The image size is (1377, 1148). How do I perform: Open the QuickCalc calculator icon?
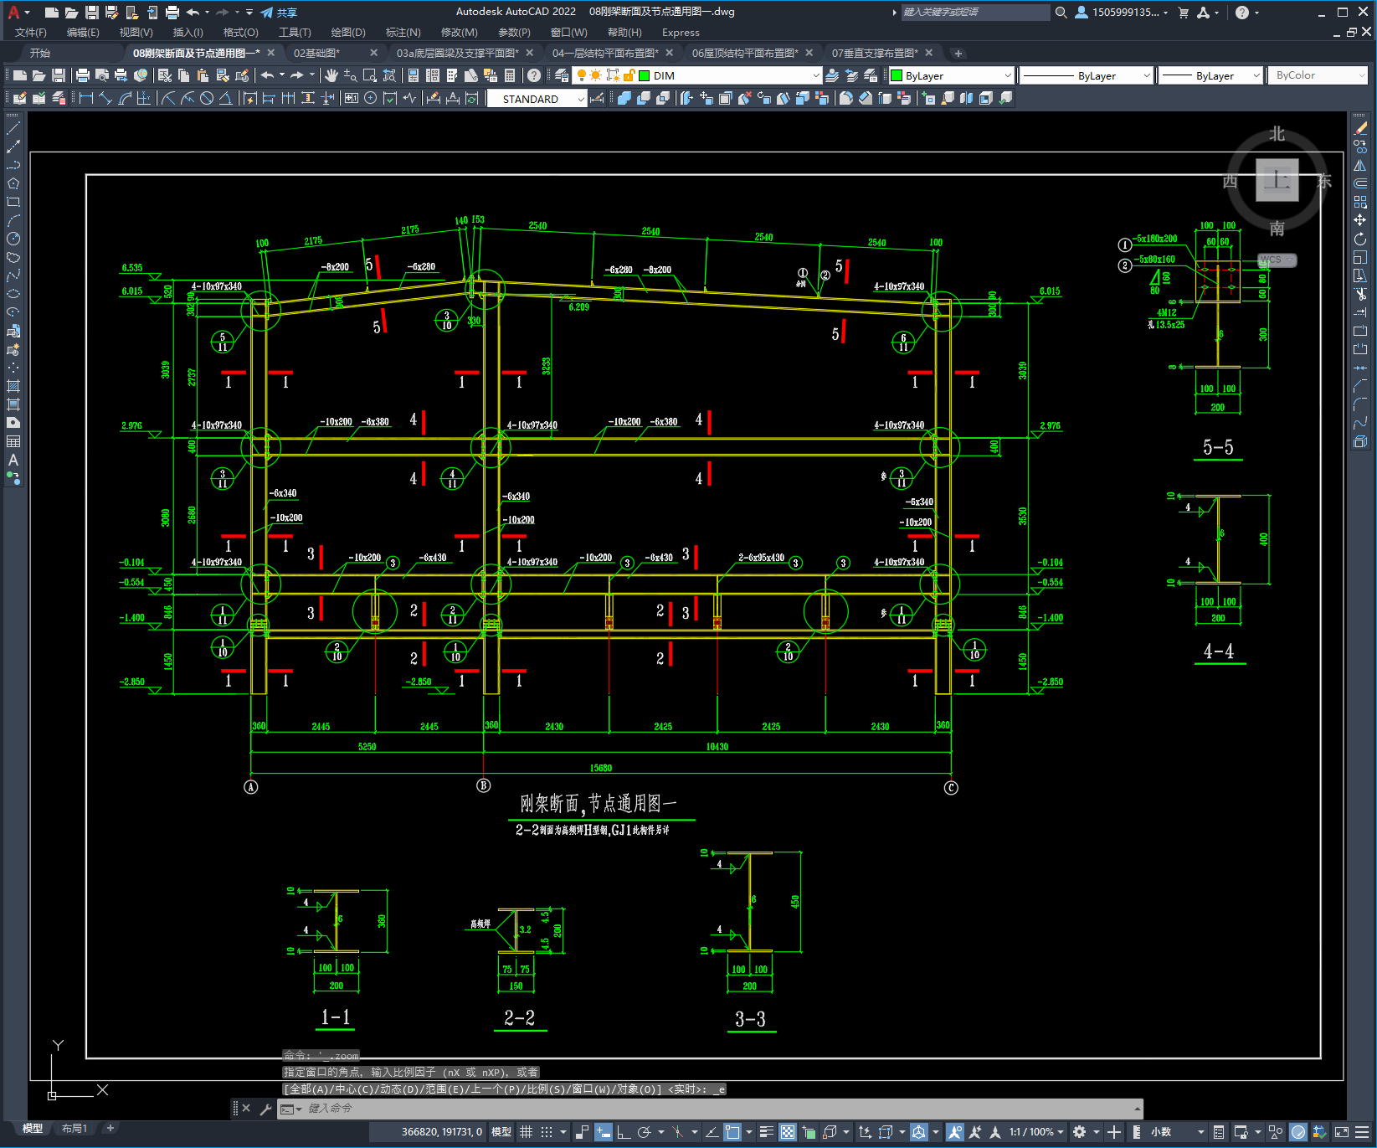tap(510, 75)
